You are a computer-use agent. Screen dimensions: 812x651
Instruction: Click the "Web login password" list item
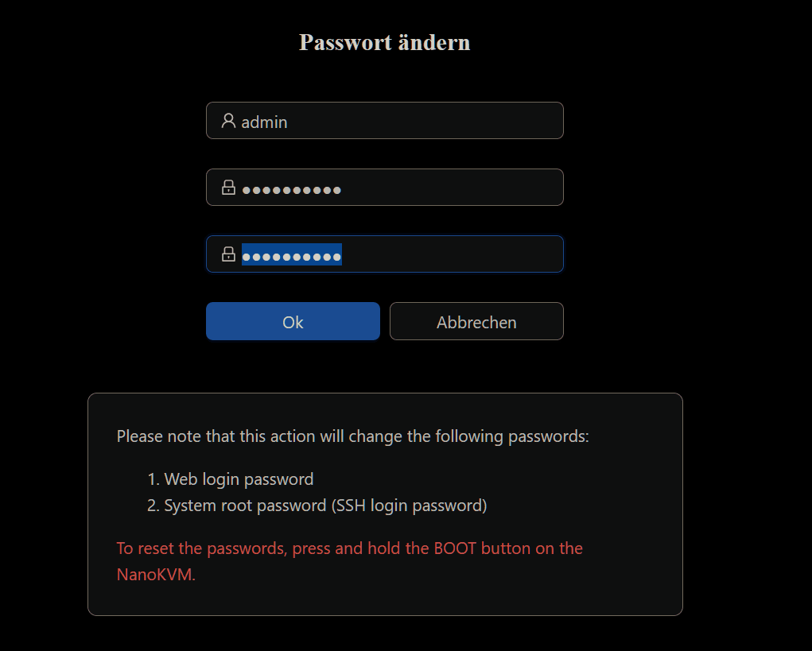[239, 479]
